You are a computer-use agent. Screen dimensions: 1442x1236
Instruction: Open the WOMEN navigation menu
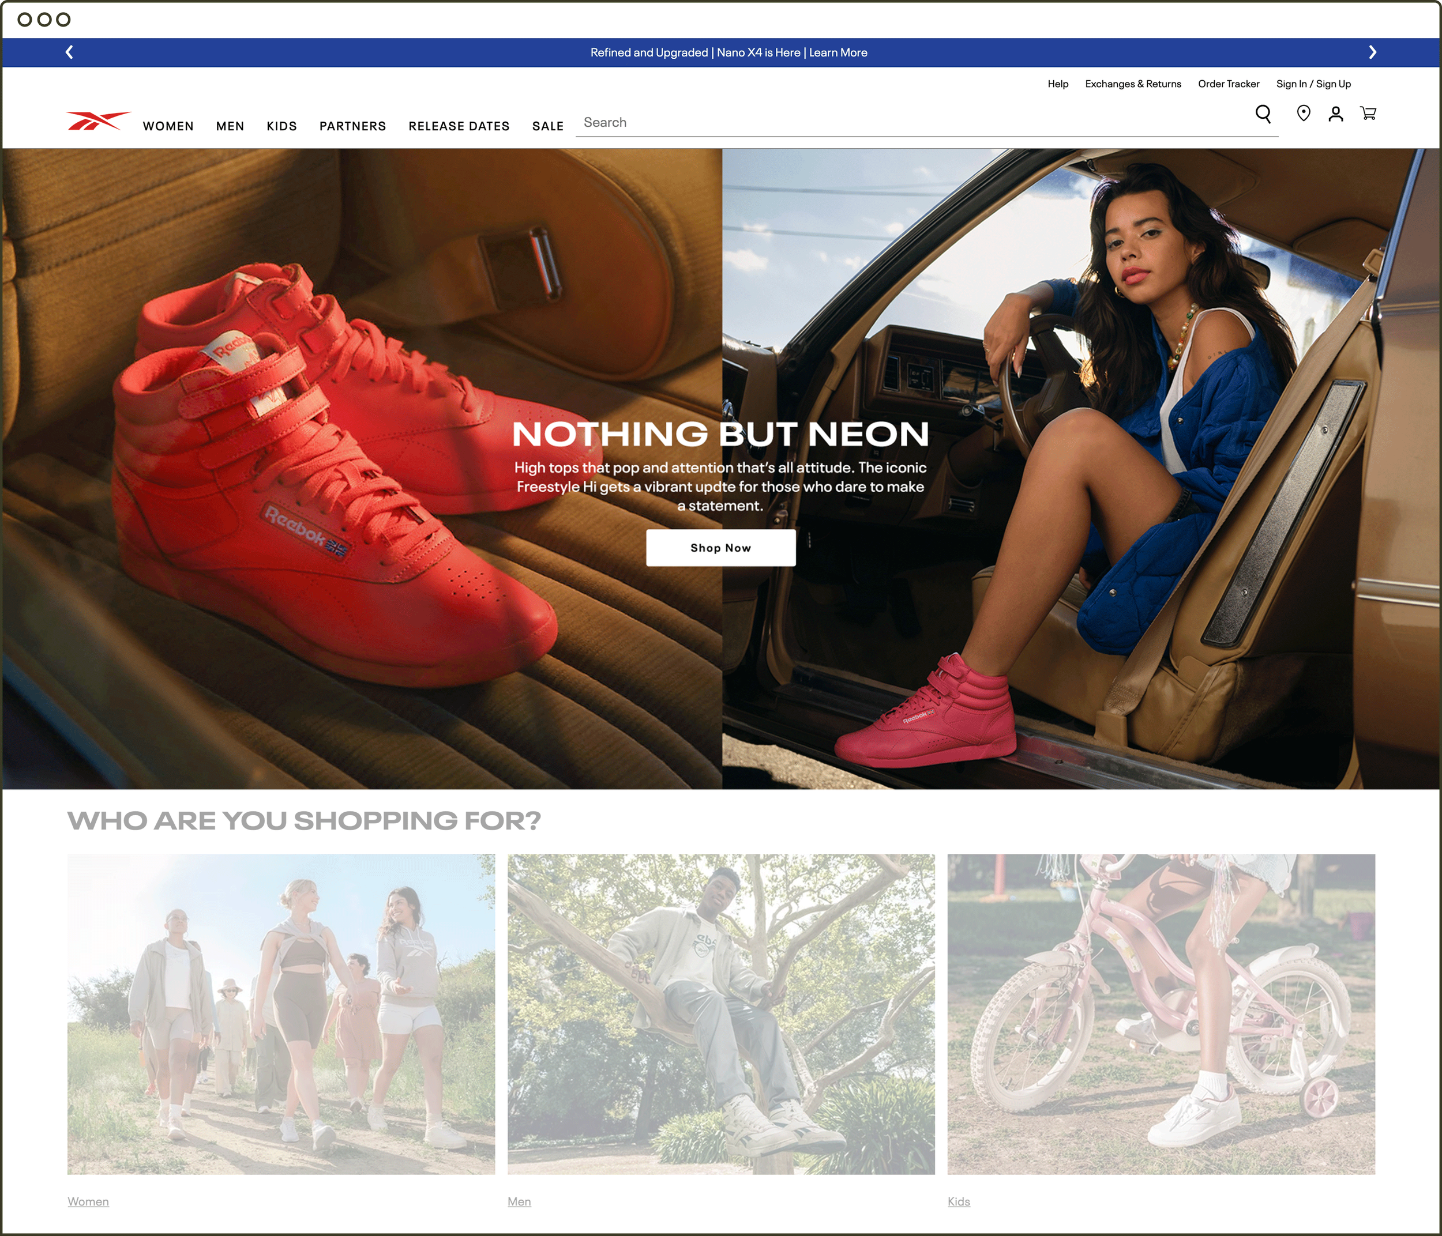[168, 126]
